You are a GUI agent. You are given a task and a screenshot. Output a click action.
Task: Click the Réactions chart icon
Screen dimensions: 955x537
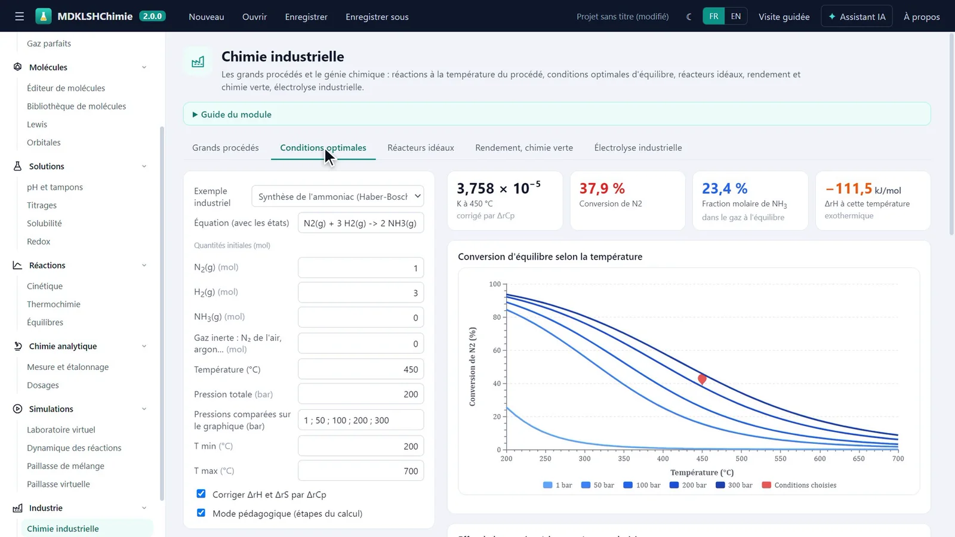(18, 265)
